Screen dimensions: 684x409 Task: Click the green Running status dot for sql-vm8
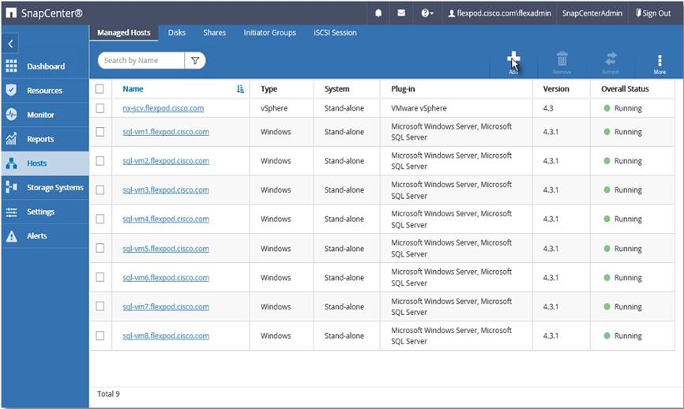coord(607,336)
